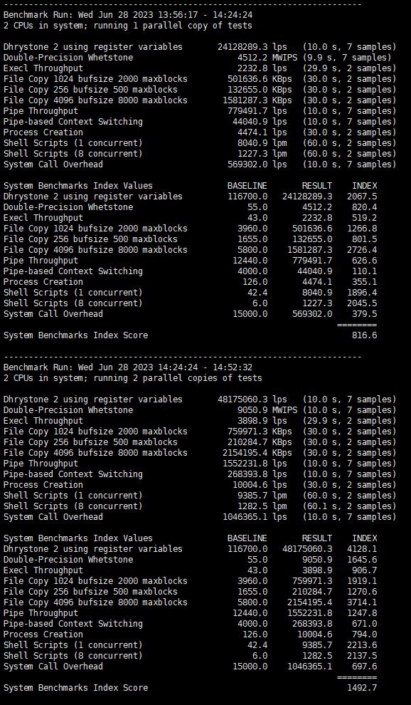
Task: Select the index value 1896.4
Action: click(362, 293)
